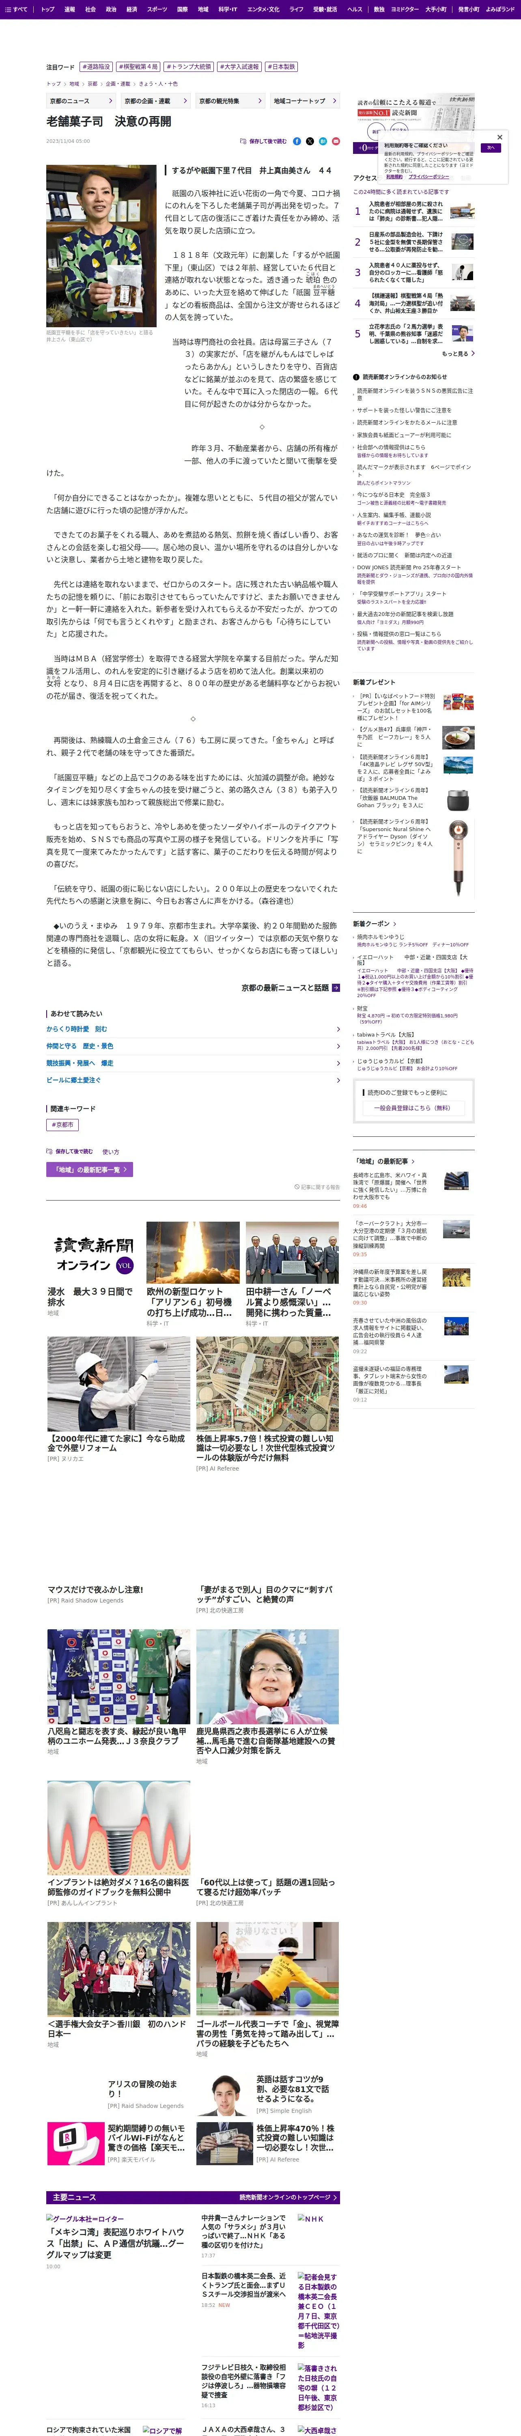Open article 欧州の新型ロケット「アリアン6」
521x2436 pixels.
point(193,1301)
